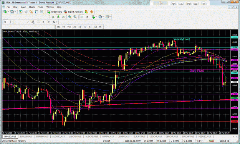Open the Strategy Tester icon

tap(41, 12)
